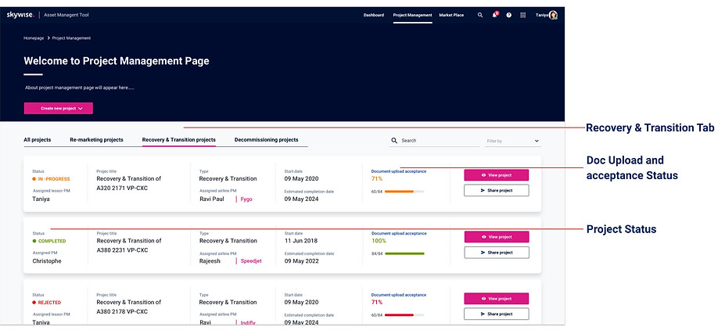Viewport: 725px width, 334px height.
Task: Click estimated completion date 09 May 2022
Action: [301, 261]
